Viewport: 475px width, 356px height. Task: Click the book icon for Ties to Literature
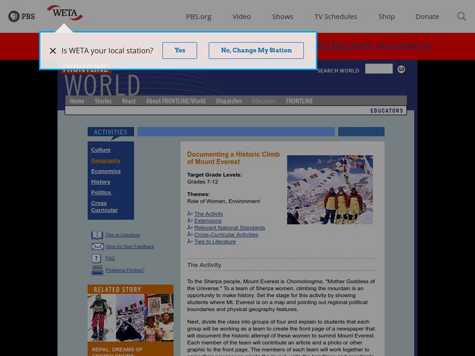point(97,235)
